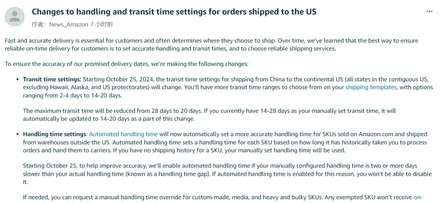Image resolution: width=443 pixels, height=203 pixels.
Task: Open the 'shipping templates' link
Action: 371,88
